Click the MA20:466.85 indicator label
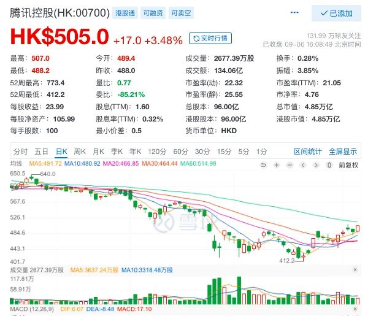The width and height of the screenshot is (376, 316). tap(121, 164)
